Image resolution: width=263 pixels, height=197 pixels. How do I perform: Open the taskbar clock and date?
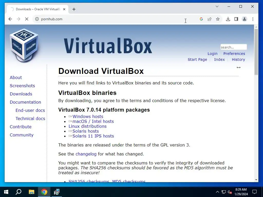click(241, 192)
